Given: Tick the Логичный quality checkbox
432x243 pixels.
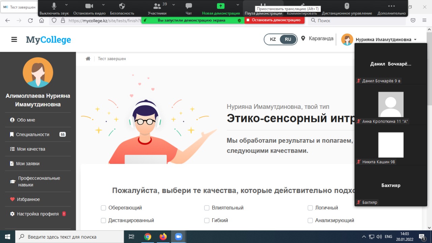Looking at the screenshot, I should point(310,208).
